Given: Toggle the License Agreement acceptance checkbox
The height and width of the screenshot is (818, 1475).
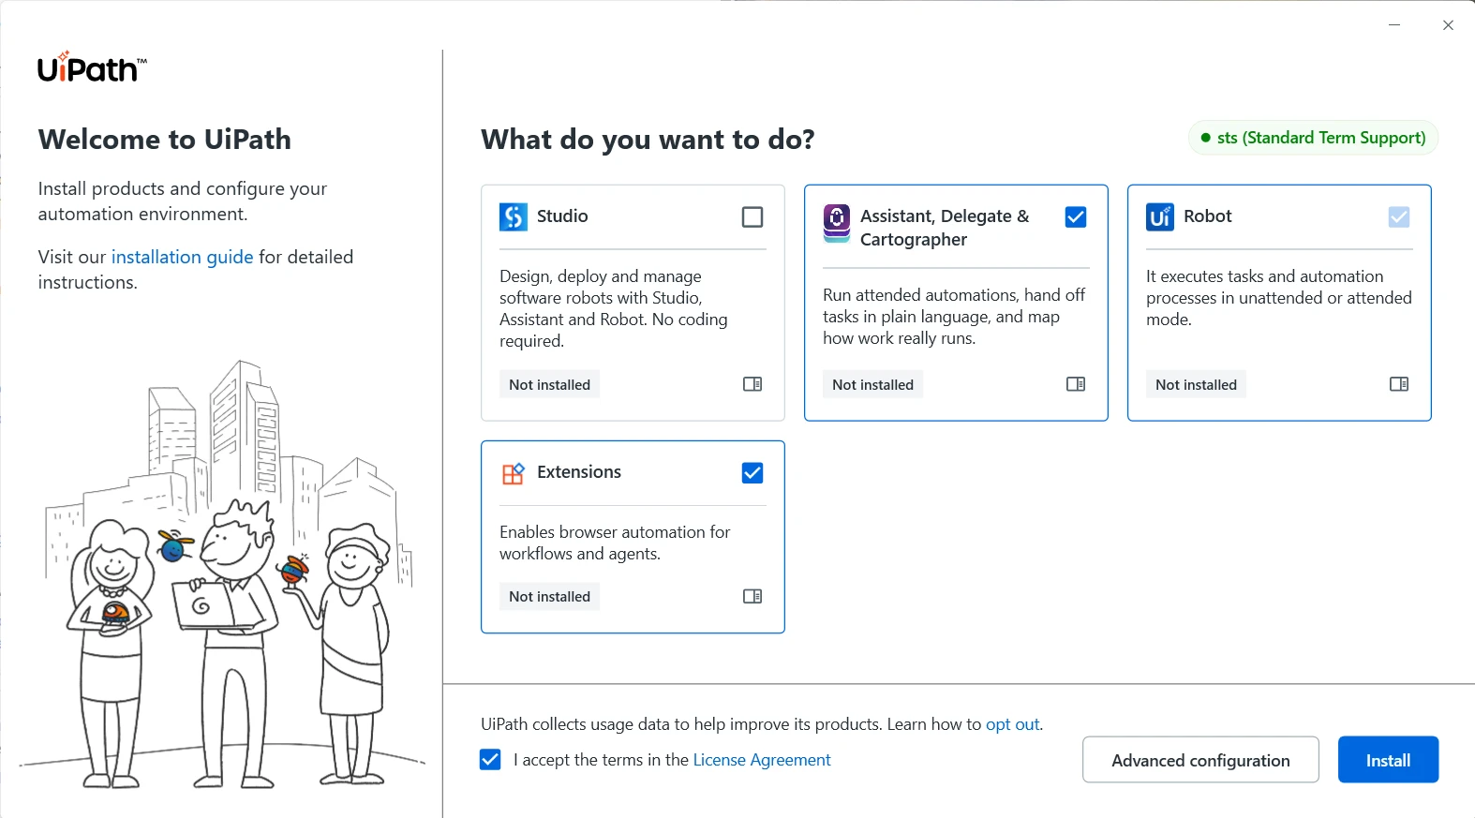Looking at the screenshot, I should (490, 760).
